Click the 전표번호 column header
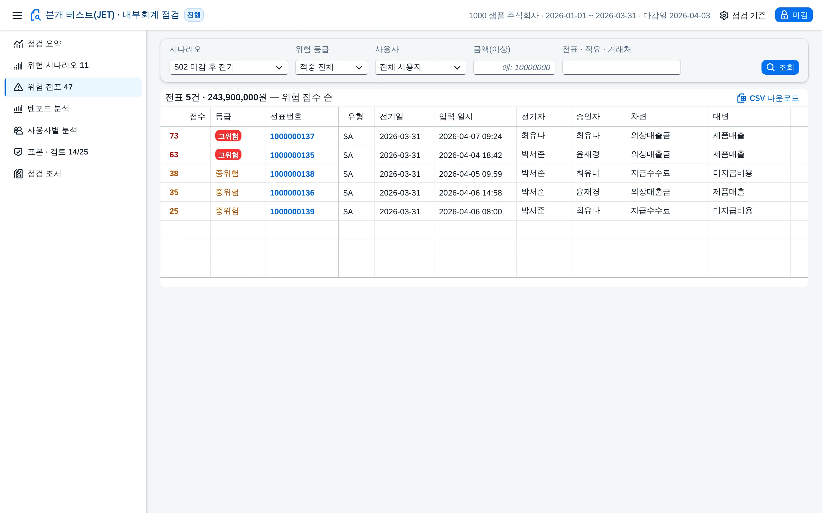This screenshot has height=513, width=822. (x=301, y=117)
